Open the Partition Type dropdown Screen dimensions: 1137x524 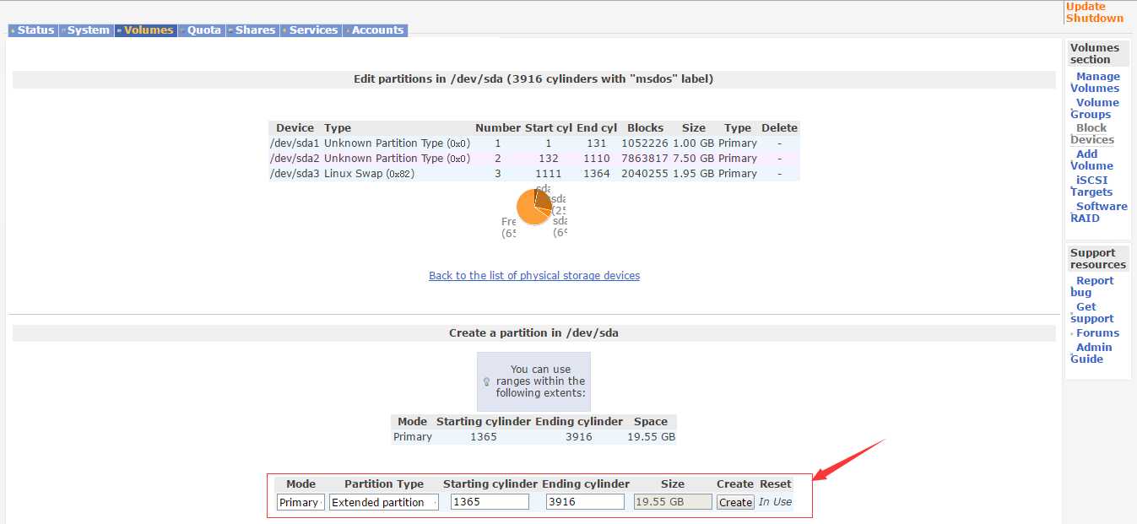(x=384, y=502)
